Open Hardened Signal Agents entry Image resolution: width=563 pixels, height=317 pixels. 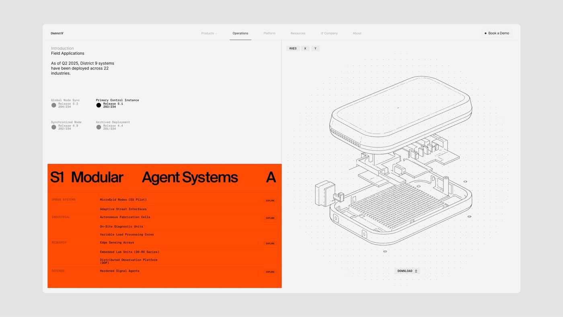point(119,271)
